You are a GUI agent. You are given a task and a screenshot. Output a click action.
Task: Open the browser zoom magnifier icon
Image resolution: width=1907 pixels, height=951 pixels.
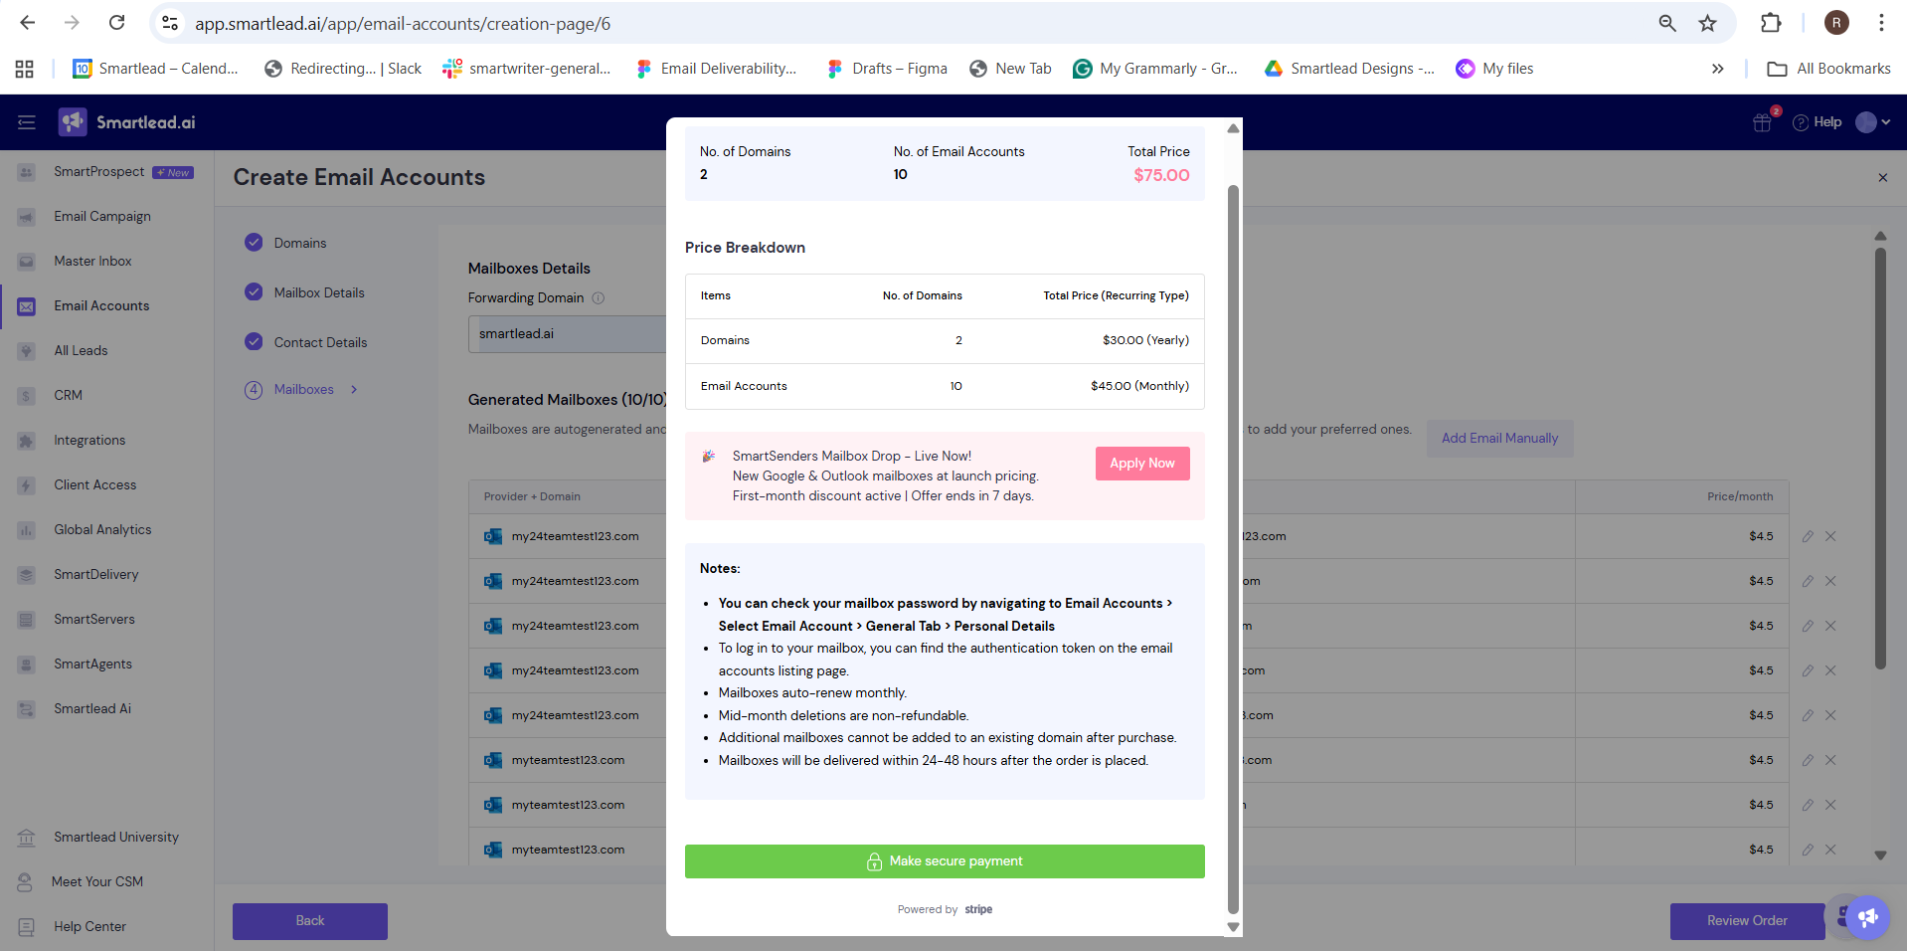point(1667,23)
